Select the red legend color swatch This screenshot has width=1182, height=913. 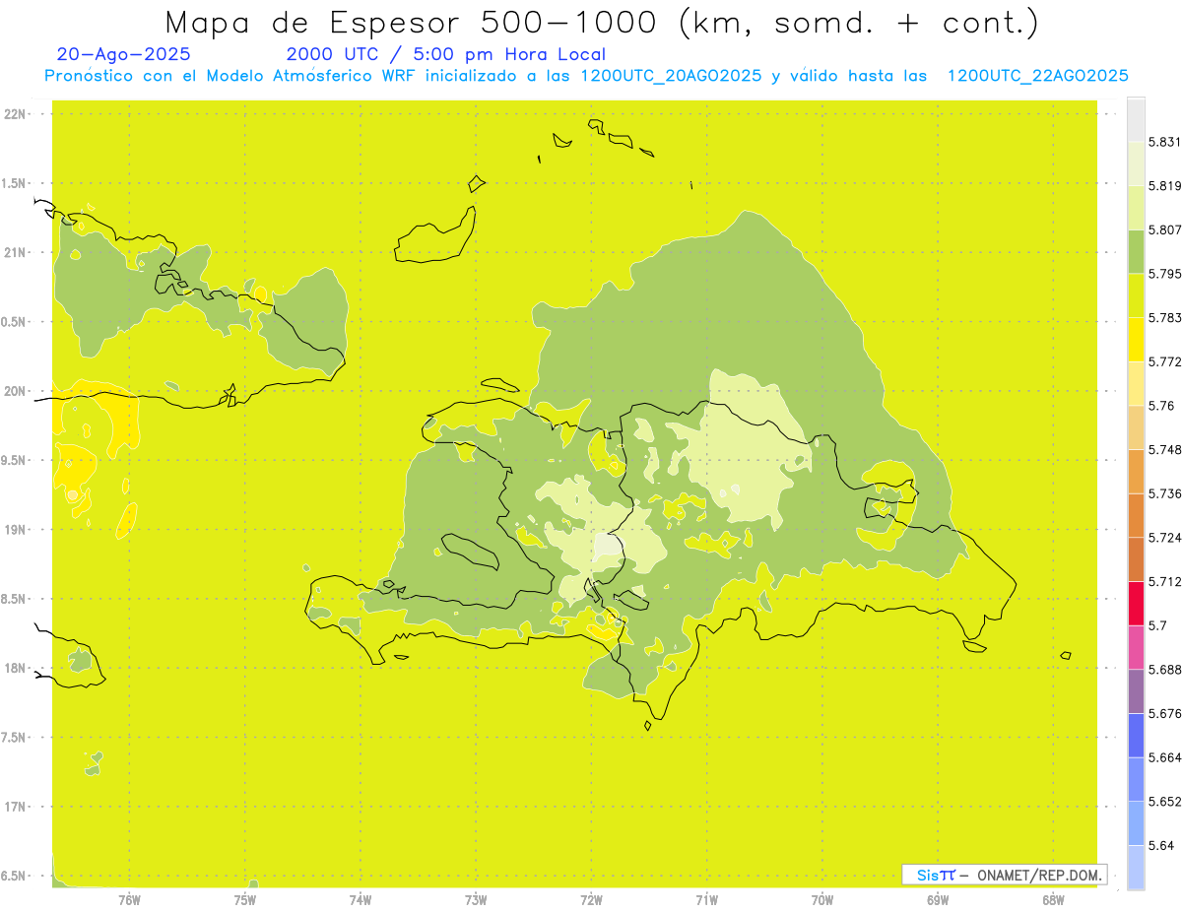click(1136, 603)
